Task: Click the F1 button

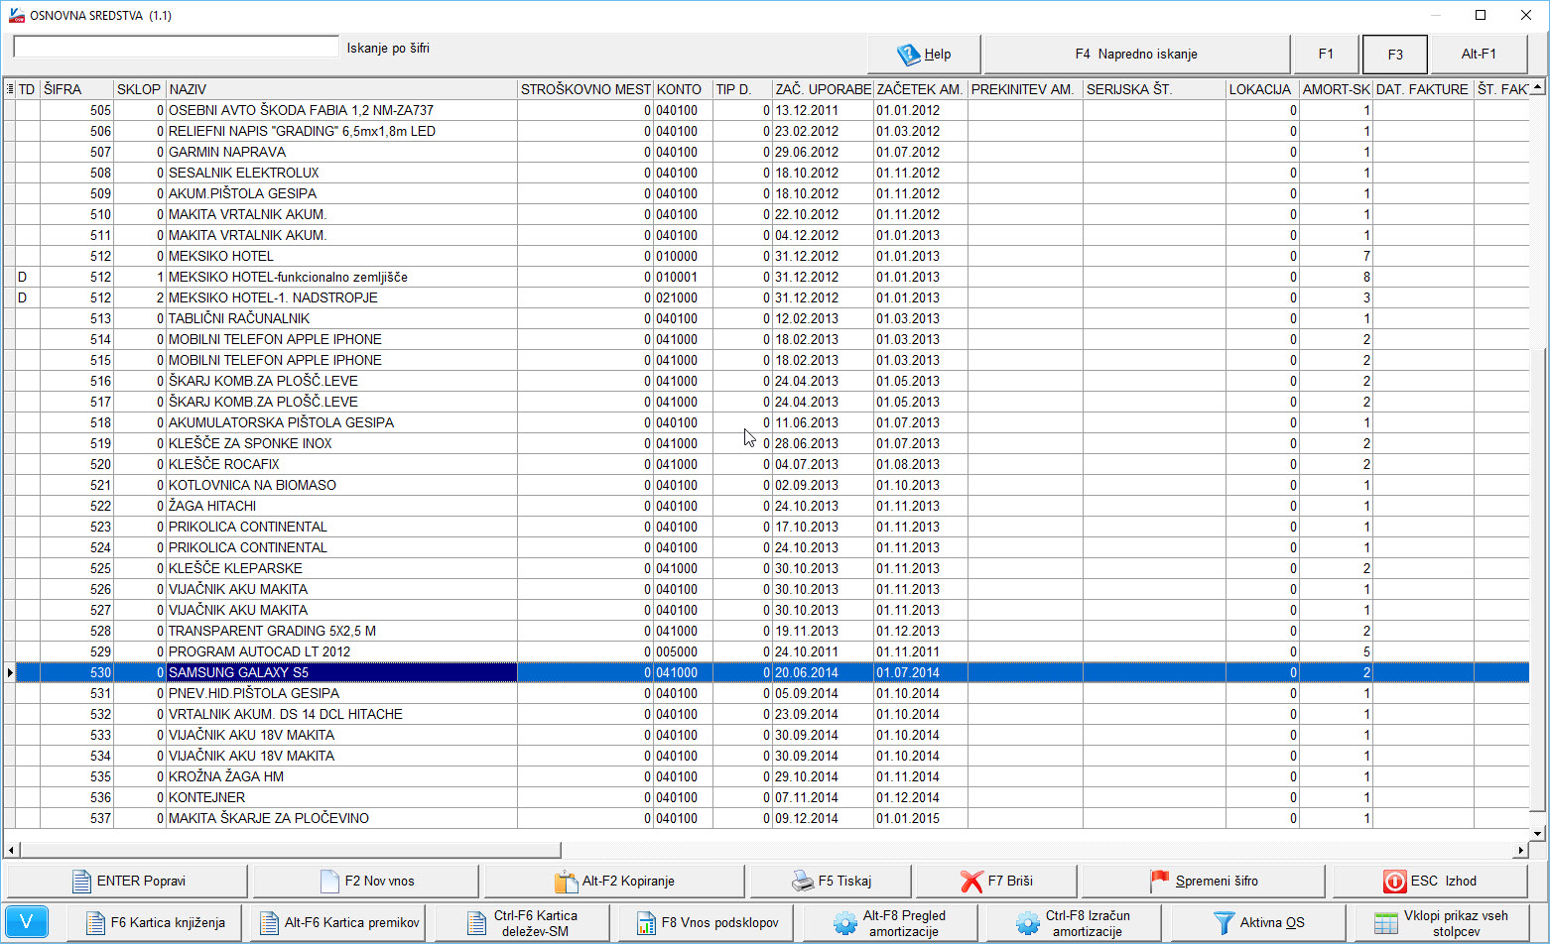Action: click(x=1326, y=55)
